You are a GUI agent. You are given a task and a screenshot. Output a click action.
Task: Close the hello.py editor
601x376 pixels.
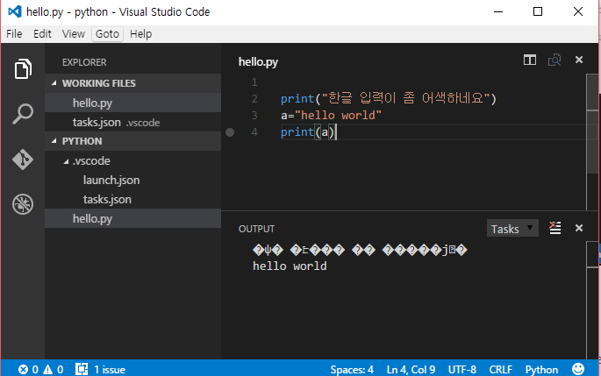pyautogui.click(x=578, y=60)
